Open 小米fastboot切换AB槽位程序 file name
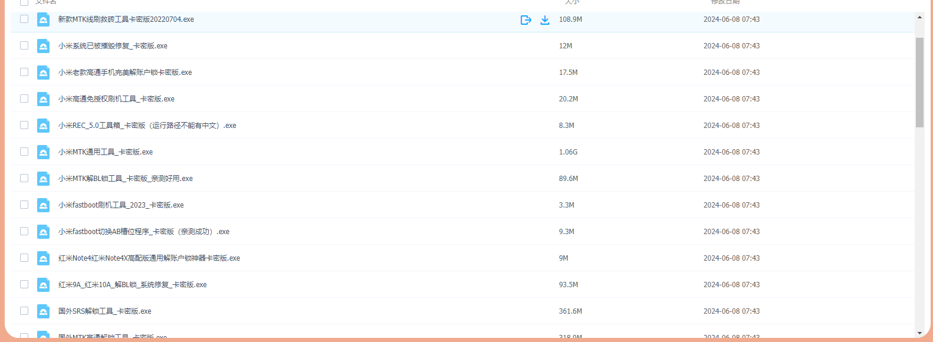This screenshot has width=933, height=342. (143, 232)
